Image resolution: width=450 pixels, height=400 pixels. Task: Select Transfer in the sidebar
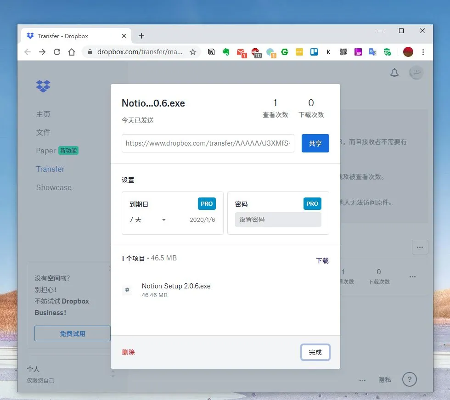pyautogui.click(x=50, y=169)
